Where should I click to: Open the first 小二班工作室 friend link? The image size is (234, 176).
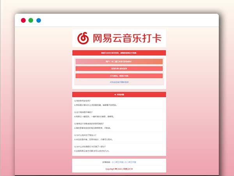(117, 162)
